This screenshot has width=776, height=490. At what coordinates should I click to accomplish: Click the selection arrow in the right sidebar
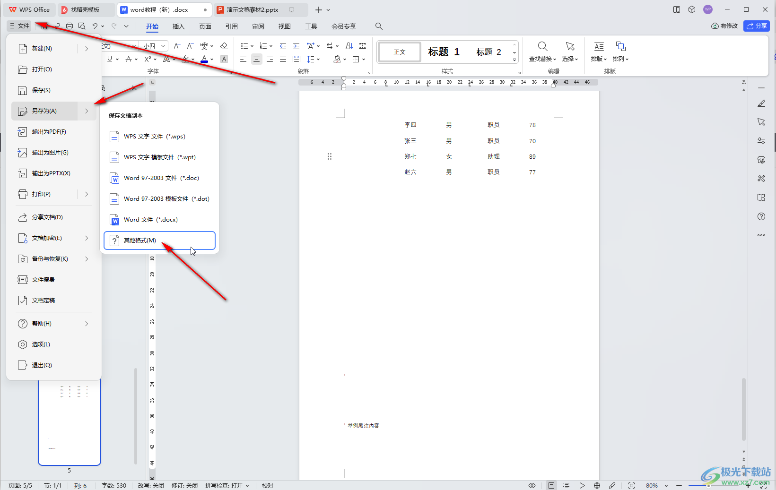pos(761,122)
